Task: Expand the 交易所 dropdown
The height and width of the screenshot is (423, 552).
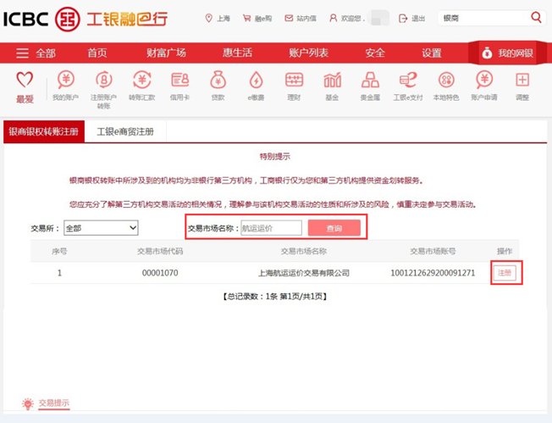Action: point(101,228)
